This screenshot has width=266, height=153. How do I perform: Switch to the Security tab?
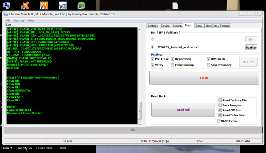click(177, 26)
